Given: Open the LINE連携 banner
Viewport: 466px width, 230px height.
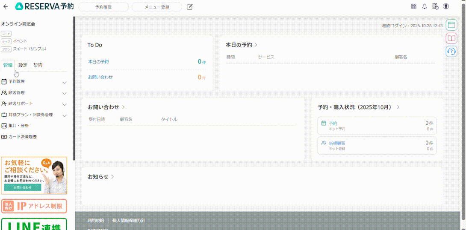Looking at the screenshot, I should (x=34, y=224).
